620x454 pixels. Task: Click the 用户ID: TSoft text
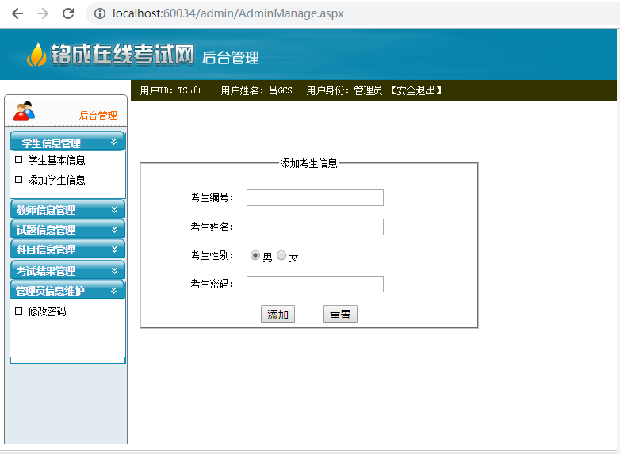point(170,90)
